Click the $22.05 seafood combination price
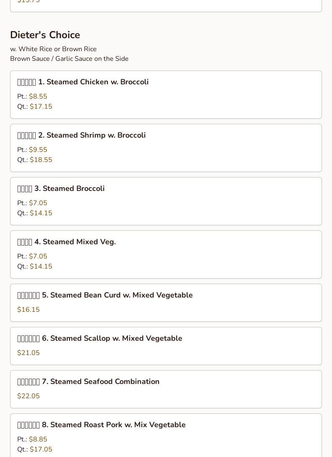The height and width of the screenshot is (457, 332). click(x=29, y=396)
